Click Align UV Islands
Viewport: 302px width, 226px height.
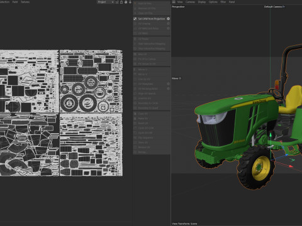coord(152,94)
